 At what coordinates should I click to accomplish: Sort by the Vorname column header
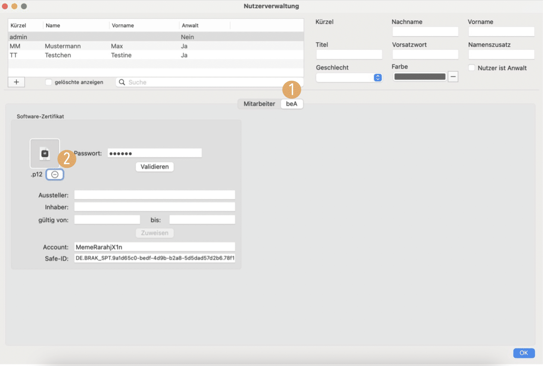[144, 25]
